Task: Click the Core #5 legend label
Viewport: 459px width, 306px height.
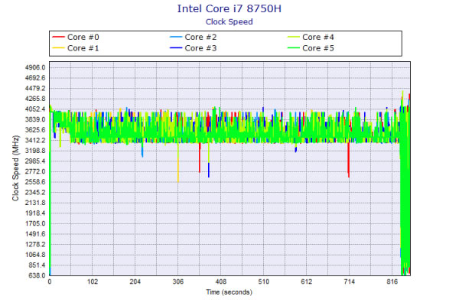Action: click(318, 48)
